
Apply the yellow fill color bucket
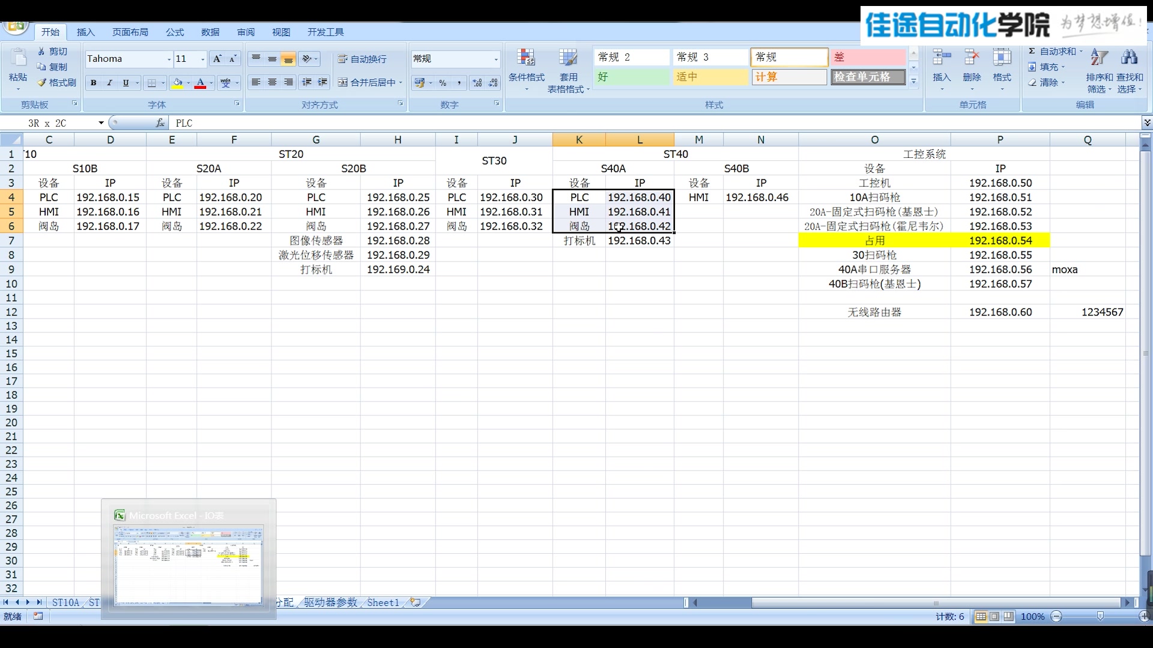(178, 83)
